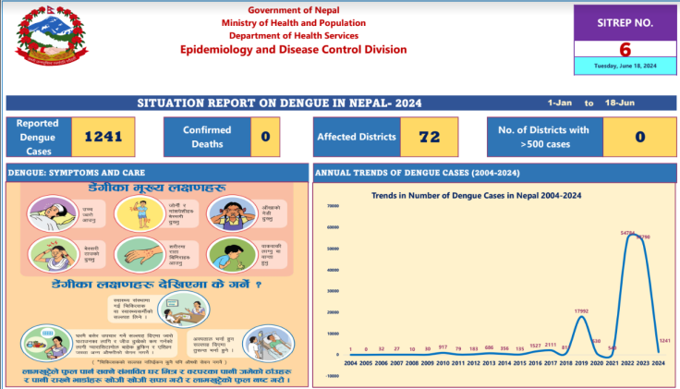Click the hospital admission patient illustration
This screenshot has width=680, height=389.
269,343
